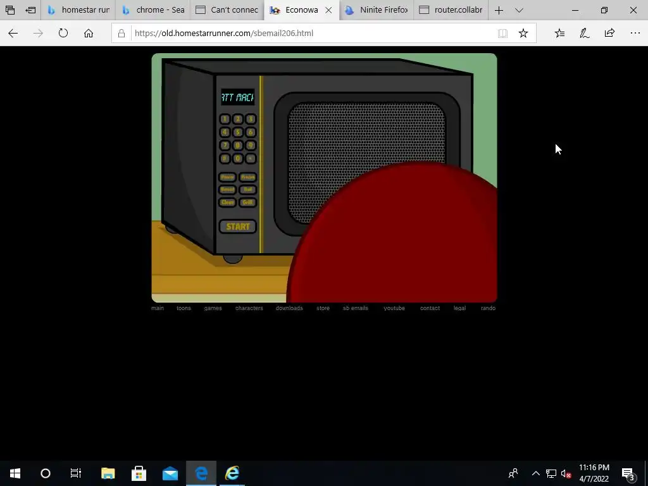
Task: Open reading view book icon
Action: coord(502,33)
